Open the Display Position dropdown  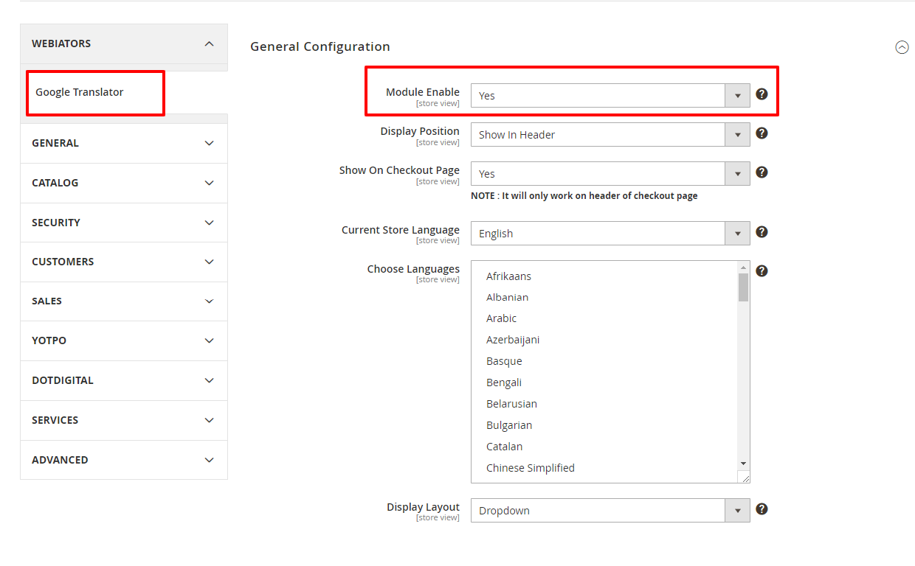pos(610,135)
